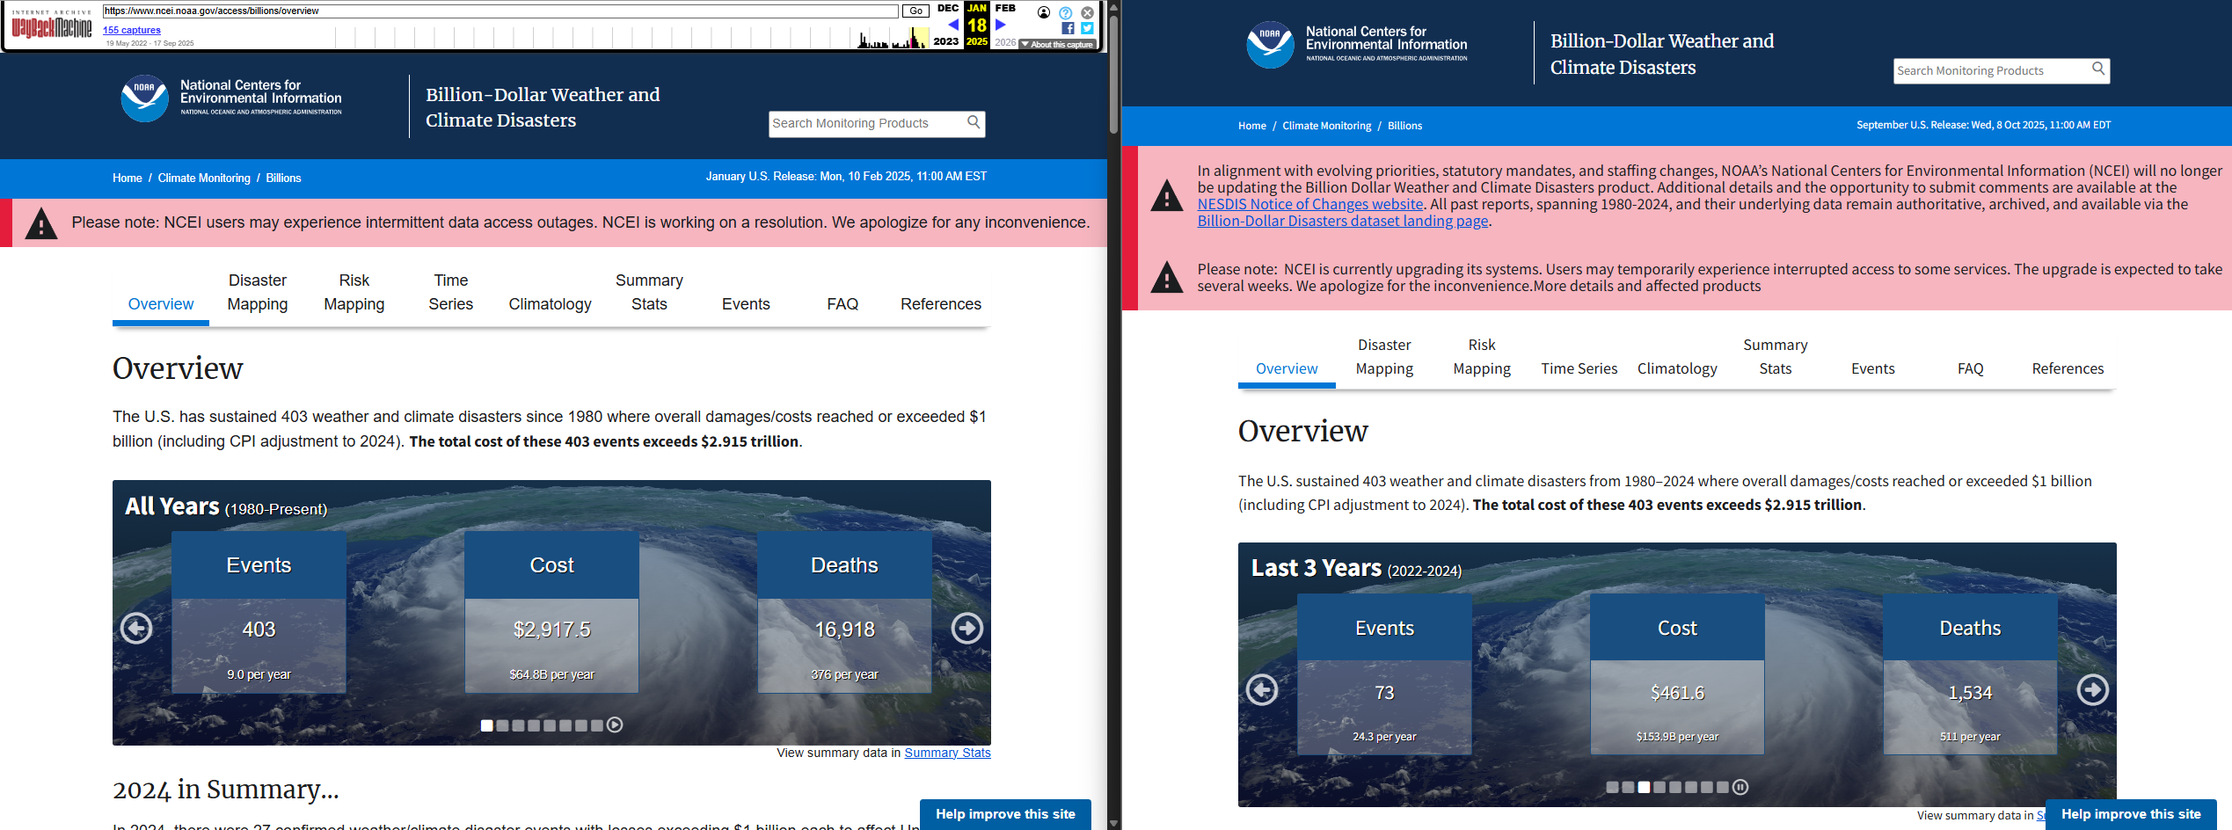
Task: Share this capture via the Facebook icon
Action: pyautogui.click(x=1068, y=28)
